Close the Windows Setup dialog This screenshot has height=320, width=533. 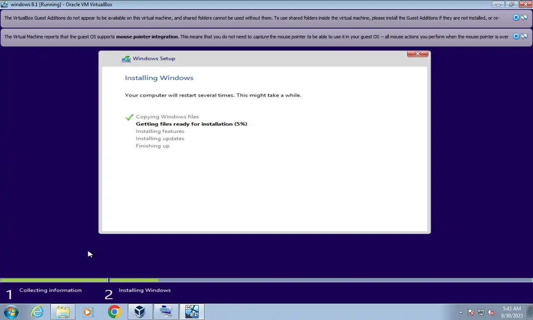point(417,54)
